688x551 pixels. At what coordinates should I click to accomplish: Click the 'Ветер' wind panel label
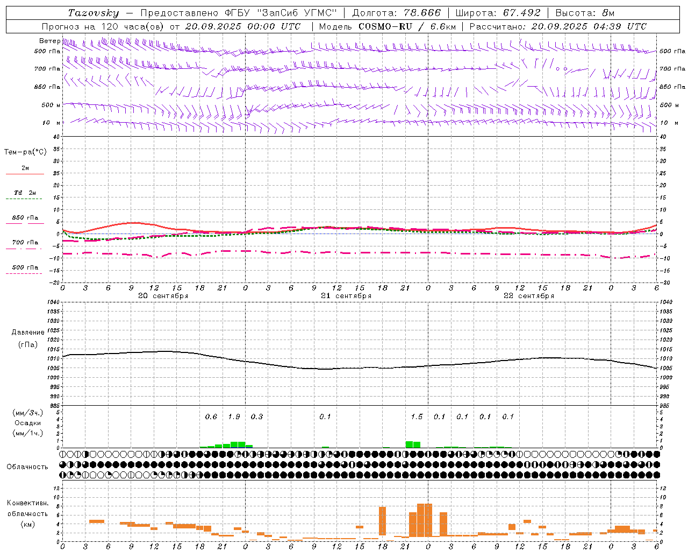(49, 41)
